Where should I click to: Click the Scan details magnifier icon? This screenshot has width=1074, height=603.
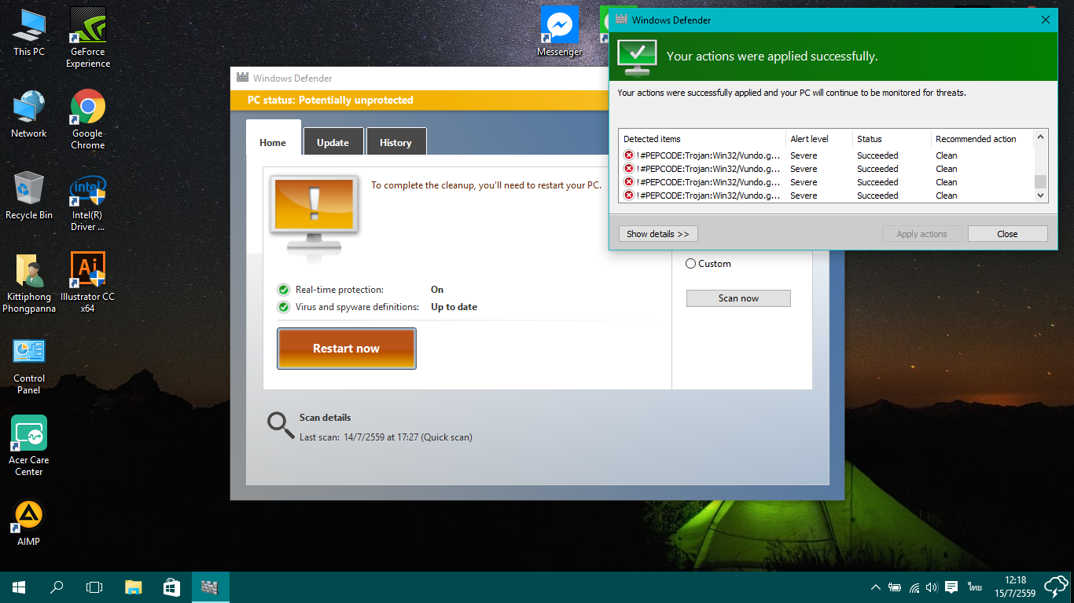click(281, 425)
